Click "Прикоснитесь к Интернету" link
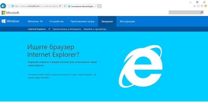 click(x=67, y=29)
